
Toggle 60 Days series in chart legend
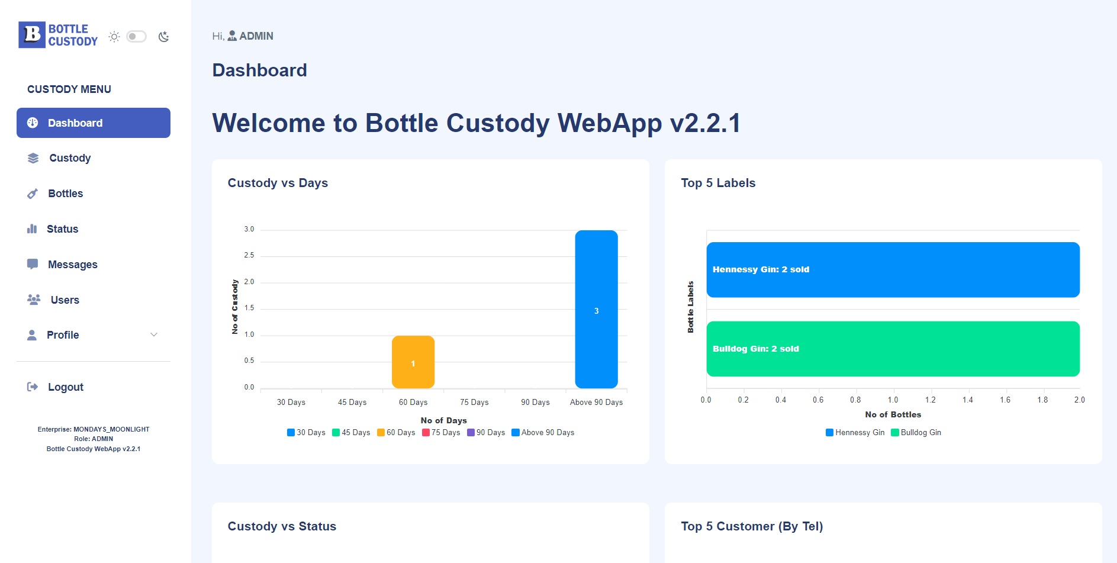click(x=396, y=433)
